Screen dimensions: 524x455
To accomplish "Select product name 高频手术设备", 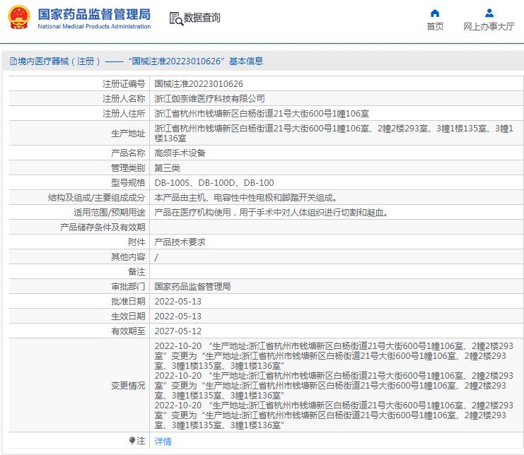I will 180,153.
